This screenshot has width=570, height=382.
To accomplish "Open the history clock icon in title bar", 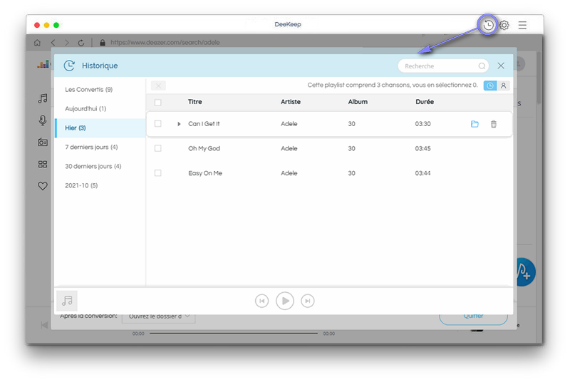I will click(x=488, y=25).
